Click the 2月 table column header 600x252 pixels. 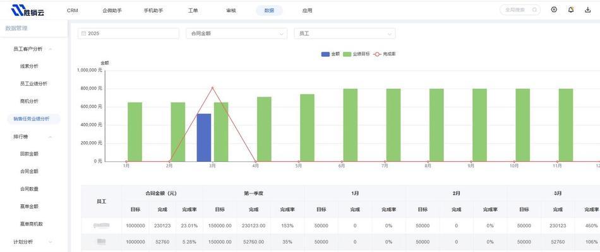point(456,193)
